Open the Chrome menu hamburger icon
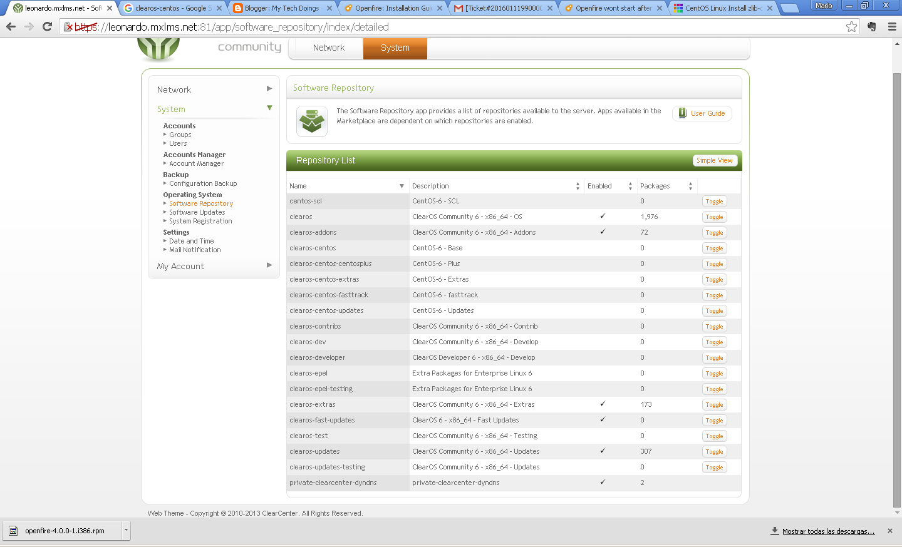This screenshot has width=902, height=547. (x=892, y=27)
